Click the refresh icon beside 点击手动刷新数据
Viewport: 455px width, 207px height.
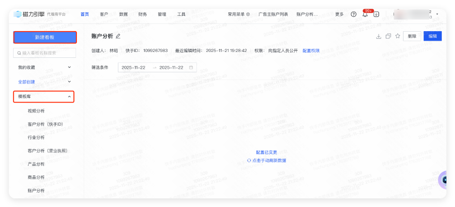click(249, 160)
